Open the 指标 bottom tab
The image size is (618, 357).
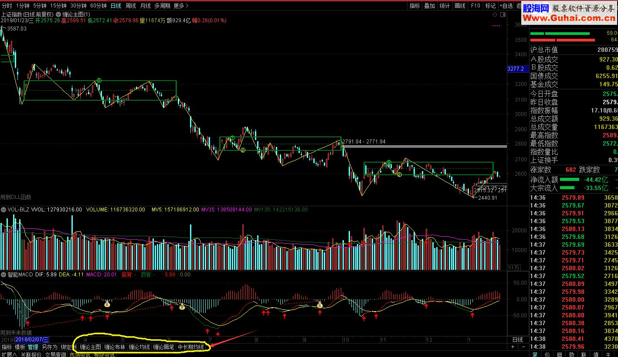click(x=7, y=347)
